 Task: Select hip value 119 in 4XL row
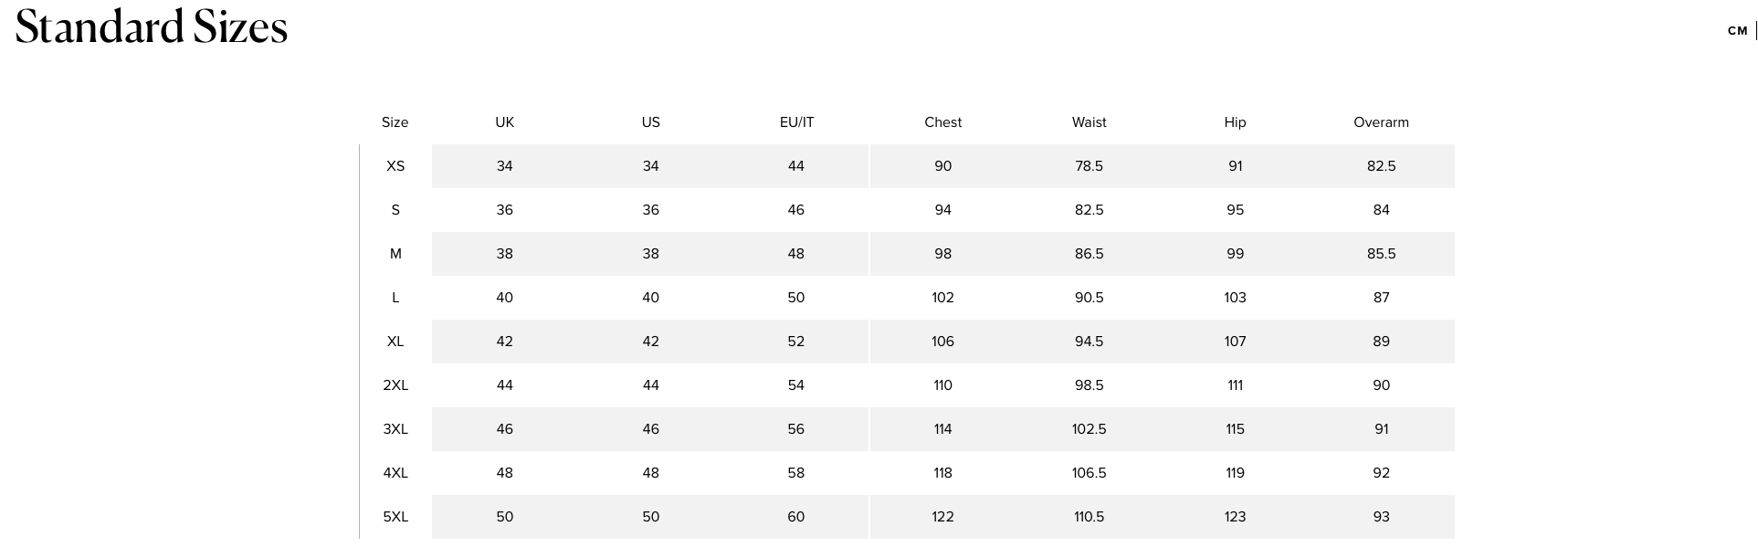tap(1235, 473)
